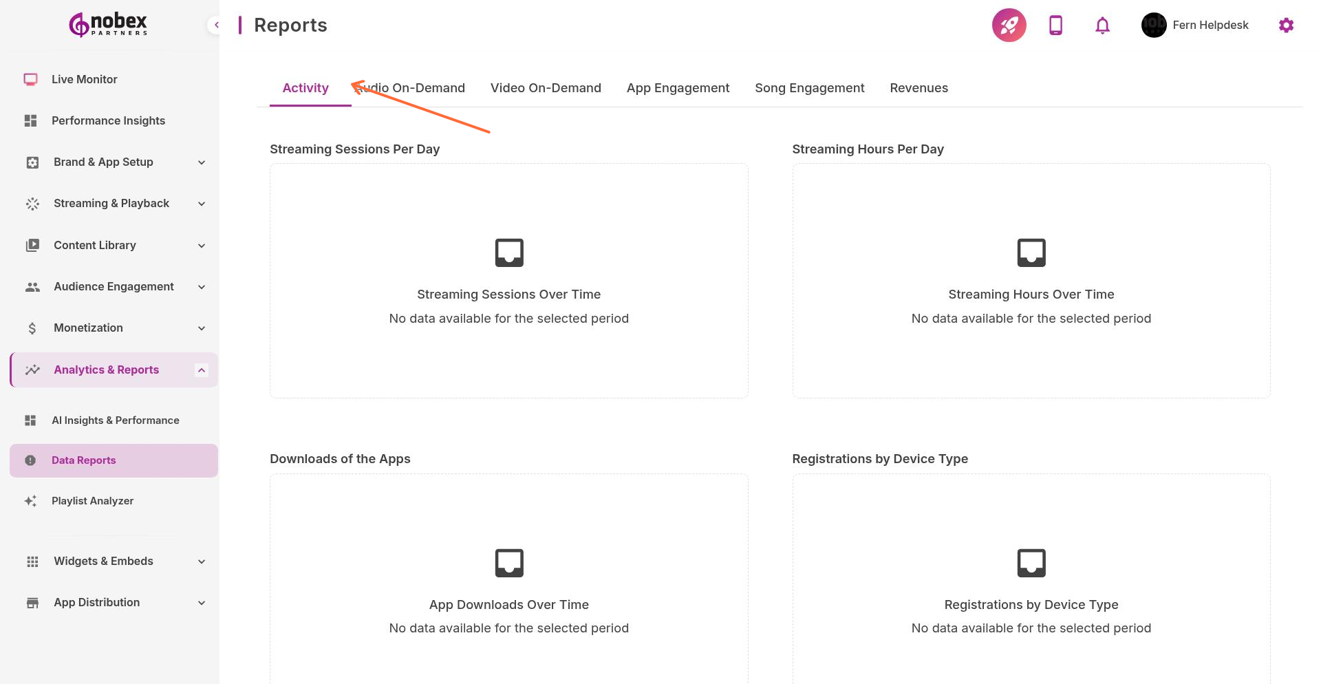Click the rocket launch icon in the header

1009,25
